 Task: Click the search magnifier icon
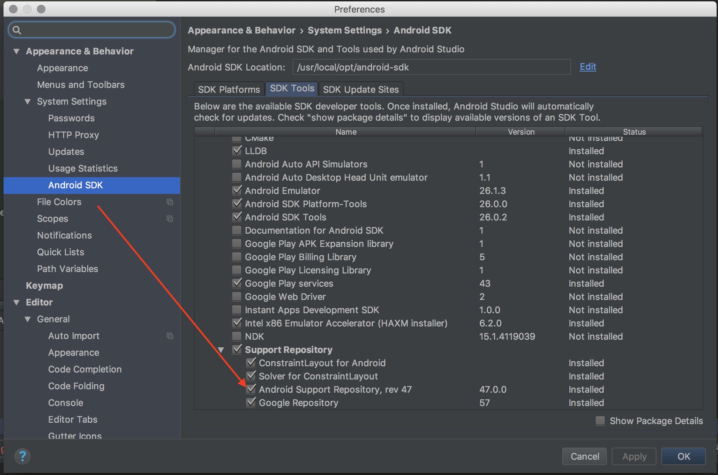pos(17,30)
